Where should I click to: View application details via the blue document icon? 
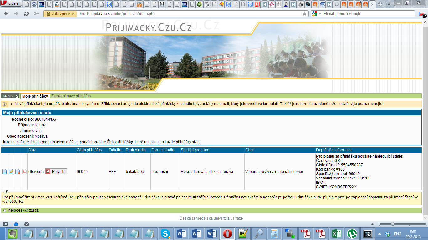4,172
